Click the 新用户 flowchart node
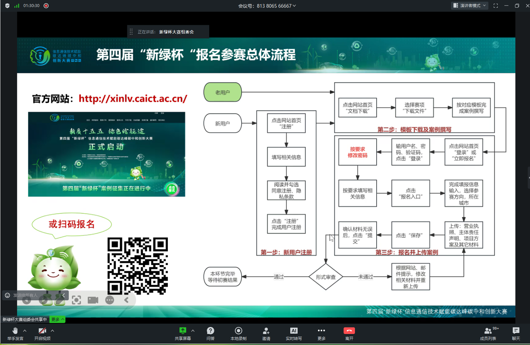The image size is (530, 345). click(222, 123)
